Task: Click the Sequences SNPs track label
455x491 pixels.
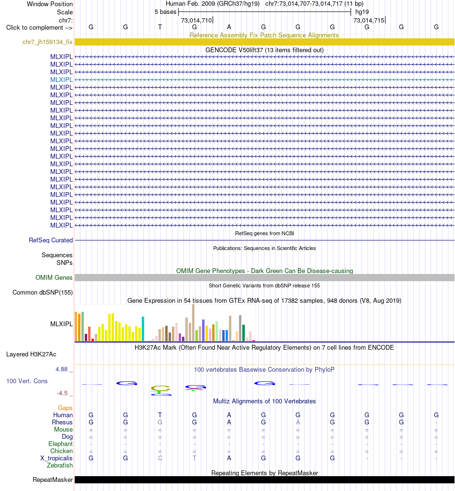Action: [x=57, y=259]
